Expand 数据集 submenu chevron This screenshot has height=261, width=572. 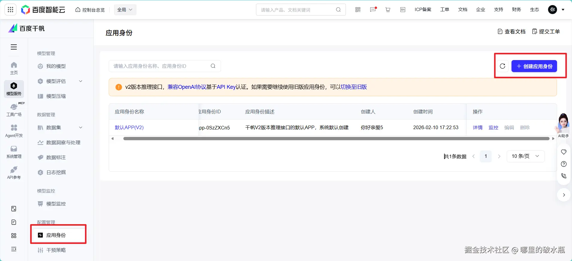(81, 128)
